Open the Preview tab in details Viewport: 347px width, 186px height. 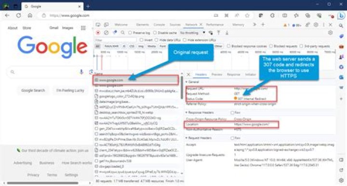coord(217,74)
